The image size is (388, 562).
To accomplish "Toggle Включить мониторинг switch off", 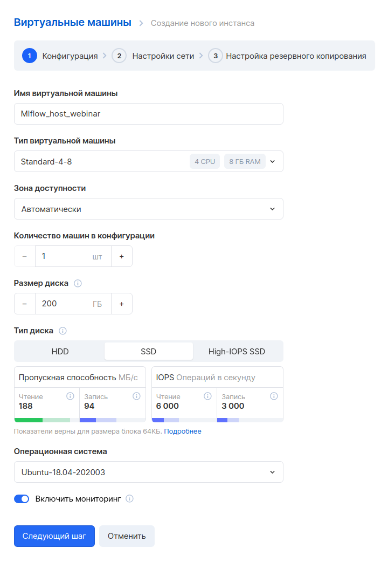I will point(22,499).
